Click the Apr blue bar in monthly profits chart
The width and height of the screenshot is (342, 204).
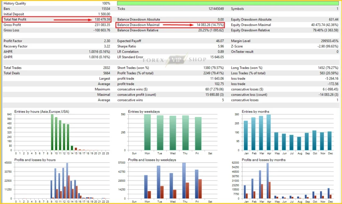(268, 181)
